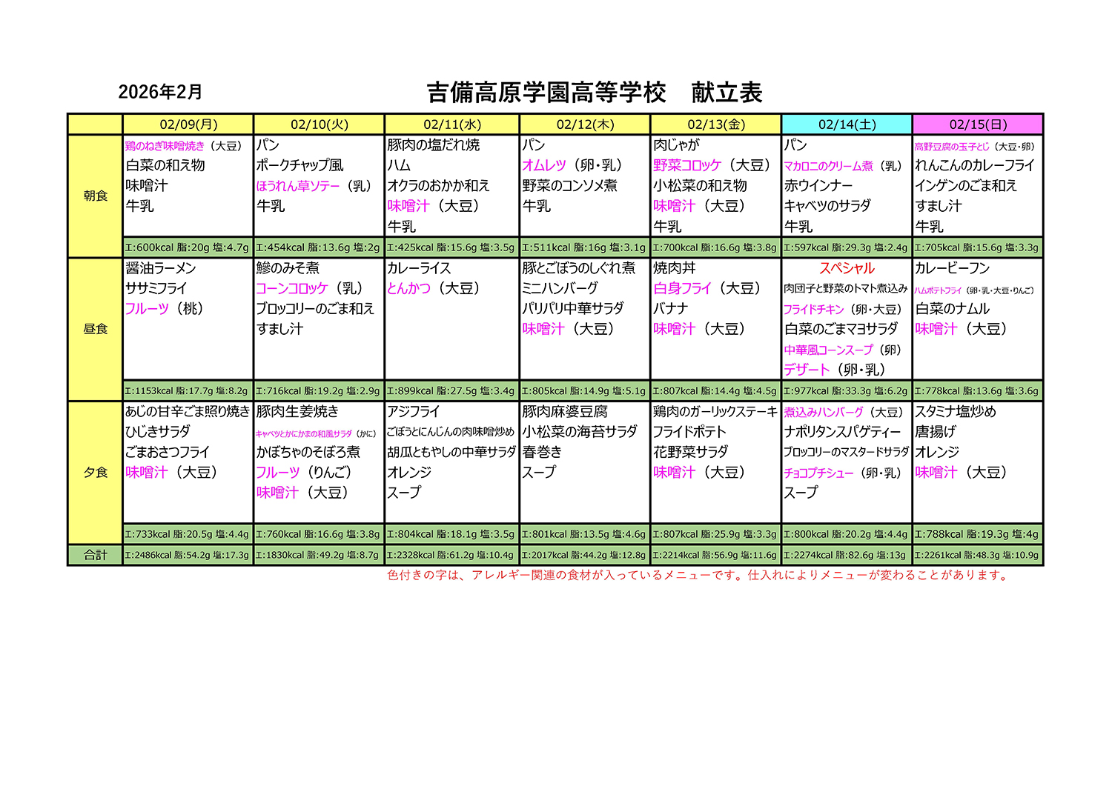The width and height of the screenshot is (1112, 786).
Task: Click ナポリタンスパゲティー in Saturday's dinner
Action: (x=843, y=432)
